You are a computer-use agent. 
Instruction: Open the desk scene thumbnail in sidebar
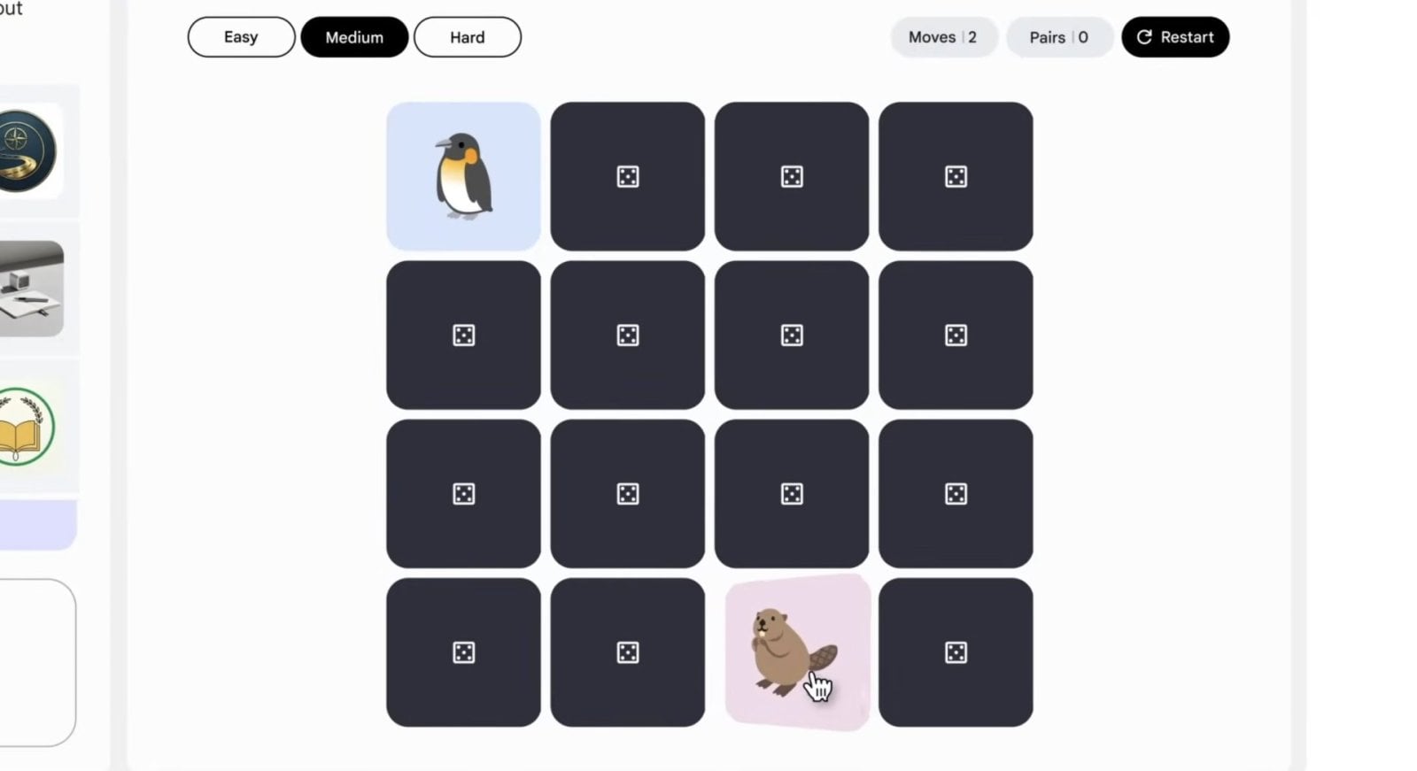(x=31, y=289)
